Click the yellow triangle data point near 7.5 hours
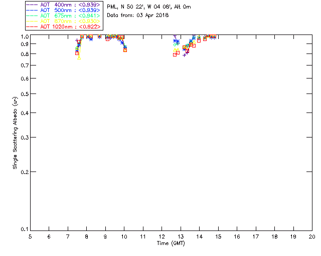 pos(79,58)
